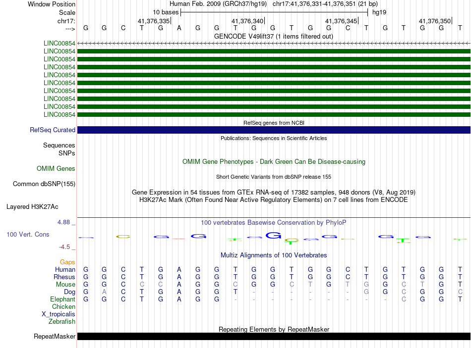Click the RepeatMasker track label
Screen dimensions: 471x348
pyautogui.click(x=55, y=337)
